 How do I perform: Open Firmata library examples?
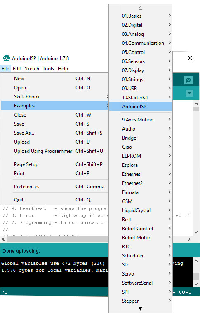point(141,192)
